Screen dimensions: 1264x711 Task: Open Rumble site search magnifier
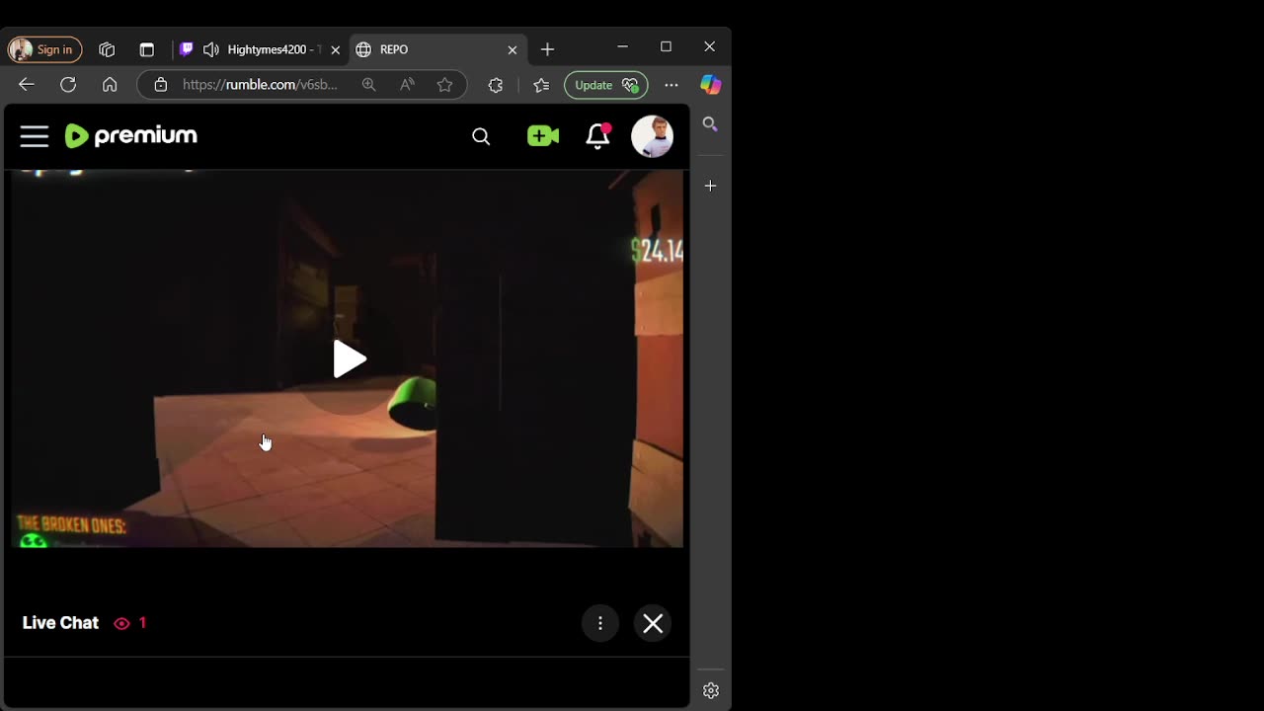481,136
